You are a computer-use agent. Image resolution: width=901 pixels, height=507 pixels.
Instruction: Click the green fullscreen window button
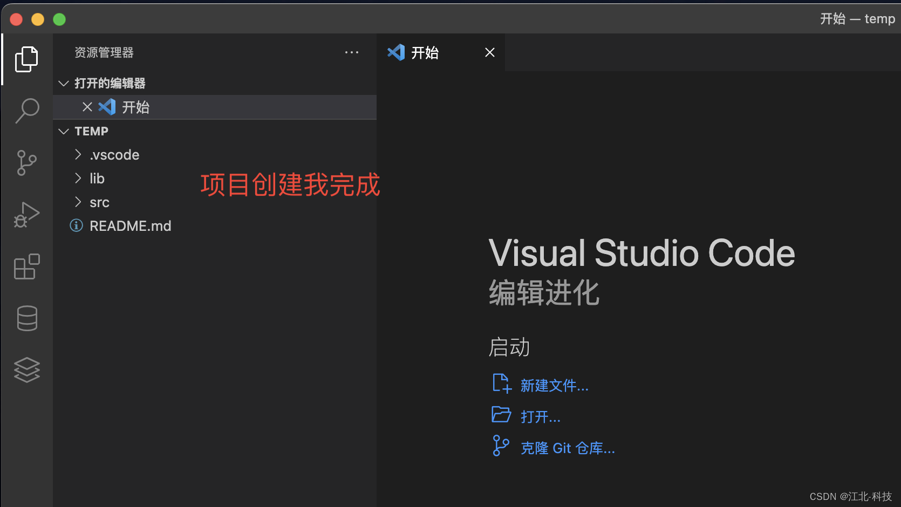59,19
